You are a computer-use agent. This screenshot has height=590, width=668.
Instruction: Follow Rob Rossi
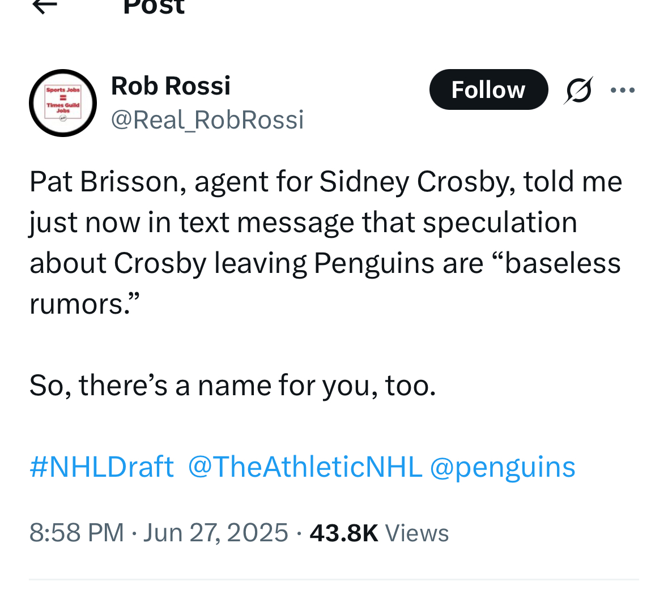488,89
